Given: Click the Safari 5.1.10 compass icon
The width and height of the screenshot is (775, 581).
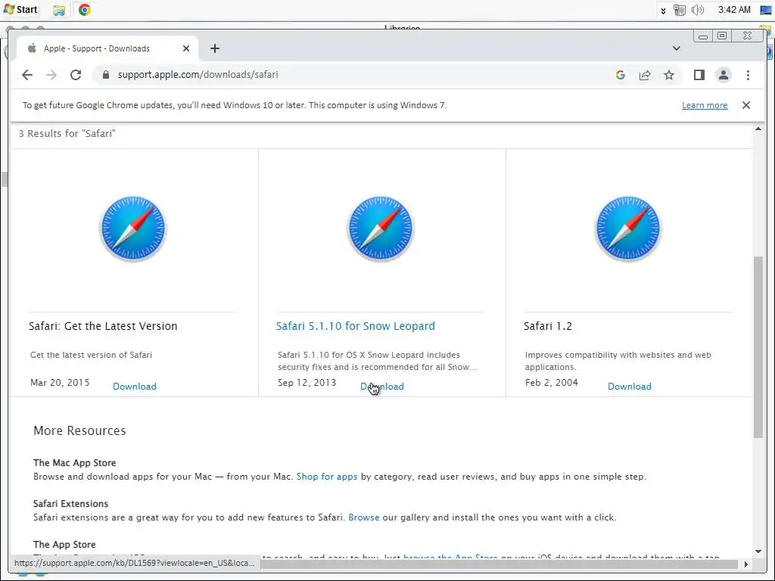Looking at the screenshot, I should click(381, 228).
